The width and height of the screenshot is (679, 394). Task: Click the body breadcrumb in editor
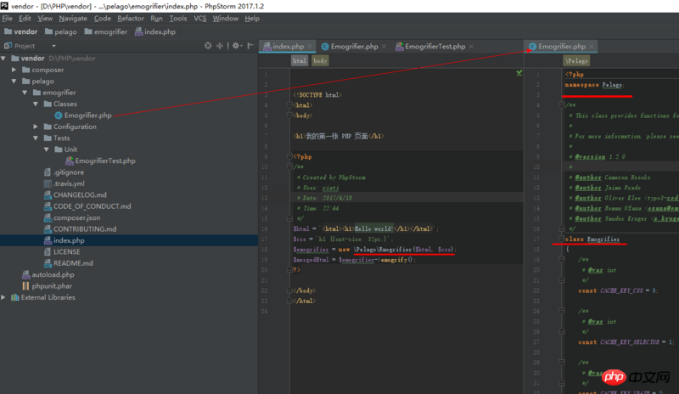[x=320, y=60]
